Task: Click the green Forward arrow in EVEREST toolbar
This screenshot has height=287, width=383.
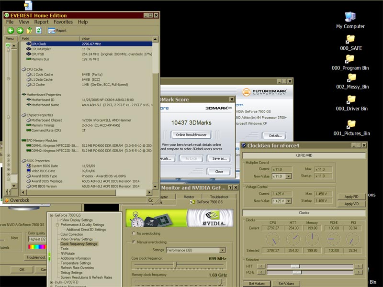Action: 20,31
